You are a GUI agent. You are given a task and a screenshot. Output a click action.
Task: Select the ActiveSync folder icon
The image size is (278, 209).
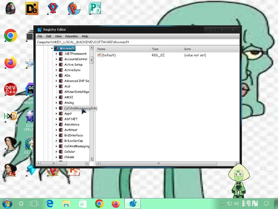click(61, 70)
